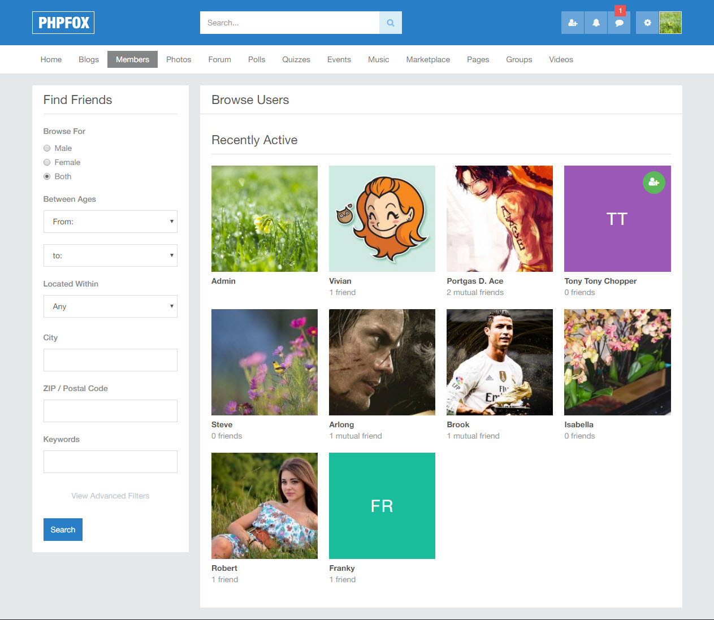Open the settings gear icon
Viewport: 714px width, 620px height.
647,23
